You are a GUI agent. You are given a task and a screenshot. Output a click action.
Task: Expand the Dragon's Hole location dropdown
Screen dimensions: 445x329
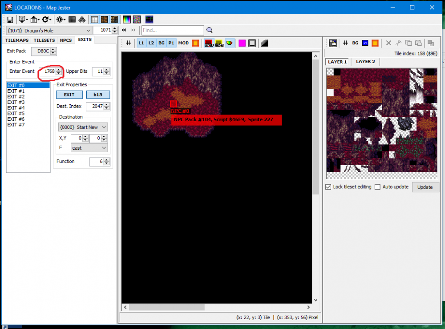coord(88,30)
